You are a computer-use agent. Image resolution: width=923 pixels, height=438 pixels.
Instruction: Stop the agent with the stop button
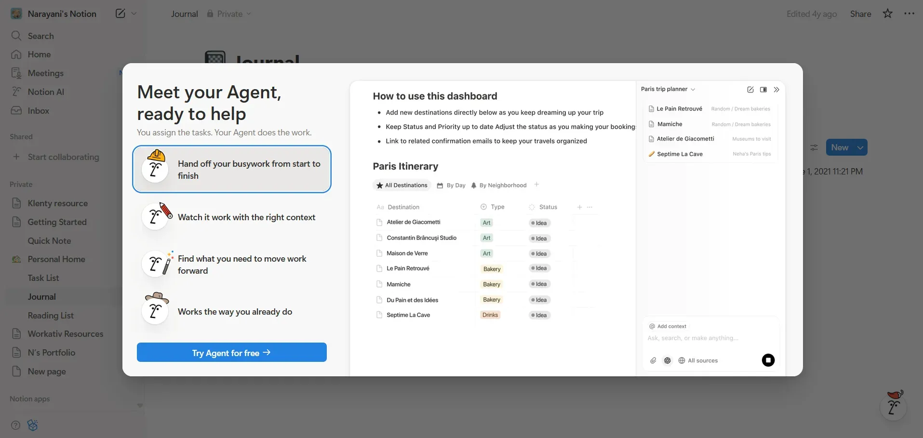[x=768, y=360]
